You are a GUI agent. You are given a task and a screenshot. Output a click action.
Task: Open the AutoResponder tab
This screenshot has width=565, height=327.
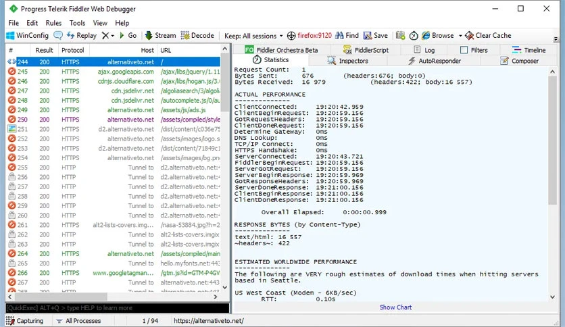point(434,61)
